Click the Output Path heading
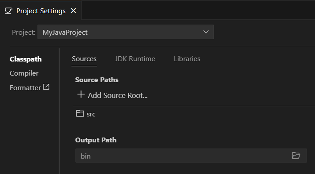This screenshot has width=315, height=174. tap(96, 140)
